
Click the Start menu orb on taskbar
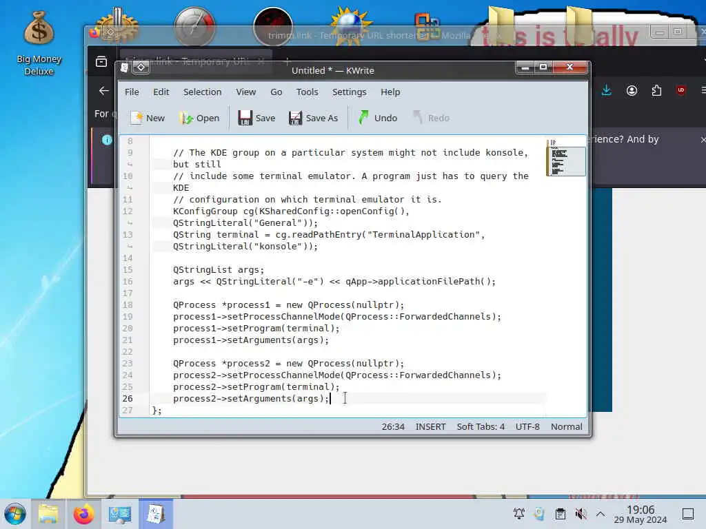click(x=15, y=514)
